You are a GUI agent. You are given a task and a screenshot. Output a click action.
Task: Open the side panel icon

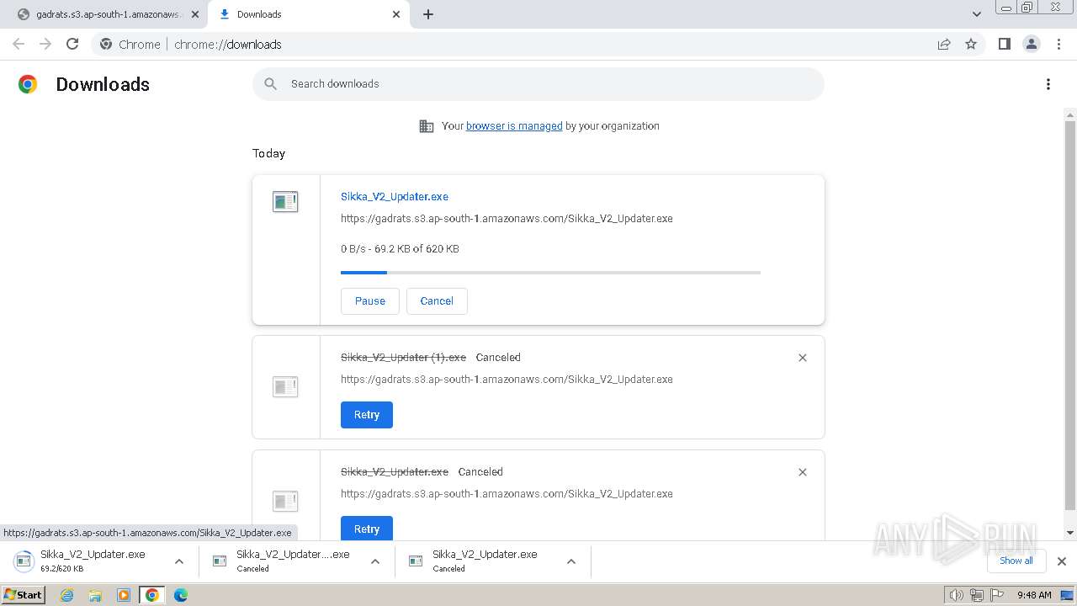coord(1004,45)
